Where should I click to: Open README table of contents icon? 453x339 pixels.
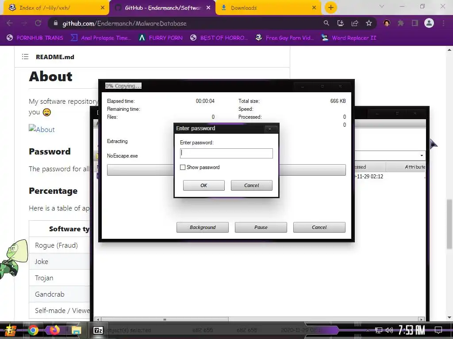click(25, 57)
